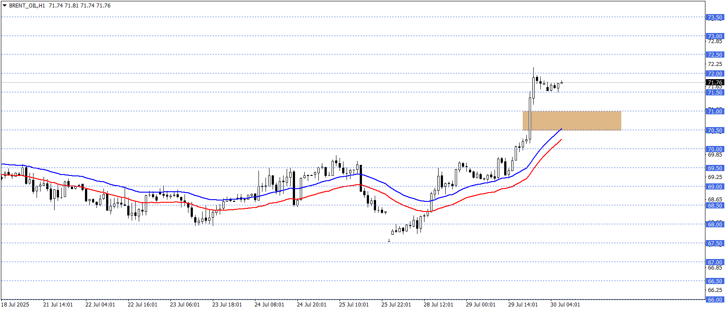Select the orange rectangle zone between 70.50 and 71.00
Image resolution: width=727 pixels, height=310 pixels.
pyautogui.click(x=572, y=120)
